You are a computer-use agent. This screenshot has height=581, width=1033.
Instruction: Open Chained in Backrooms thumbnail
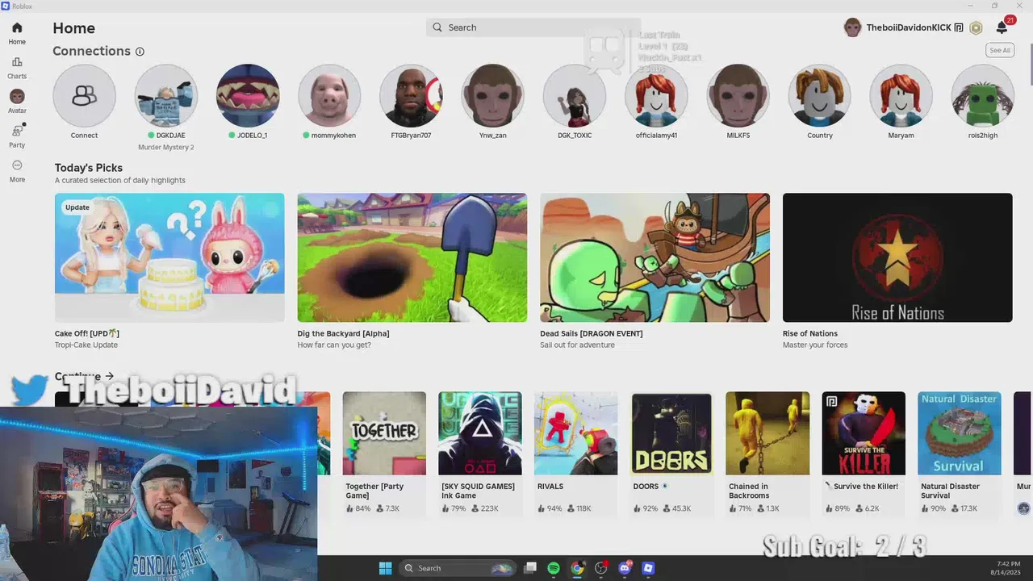[x=767, y=433]
